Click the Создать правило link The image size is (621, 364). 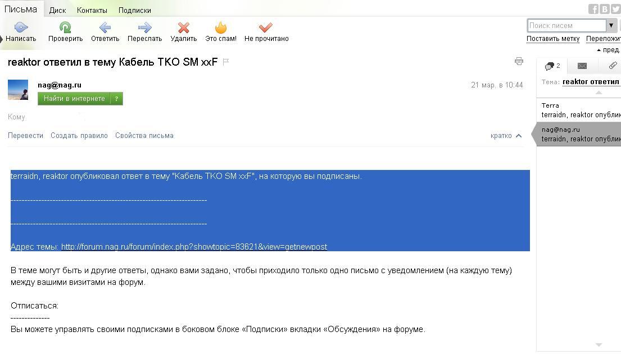point(79,136)
